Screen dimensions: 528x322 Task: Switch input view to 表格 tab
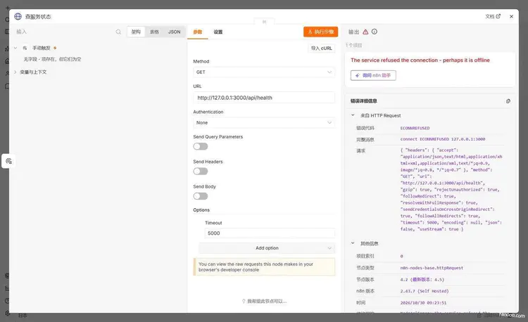point(154,32)
